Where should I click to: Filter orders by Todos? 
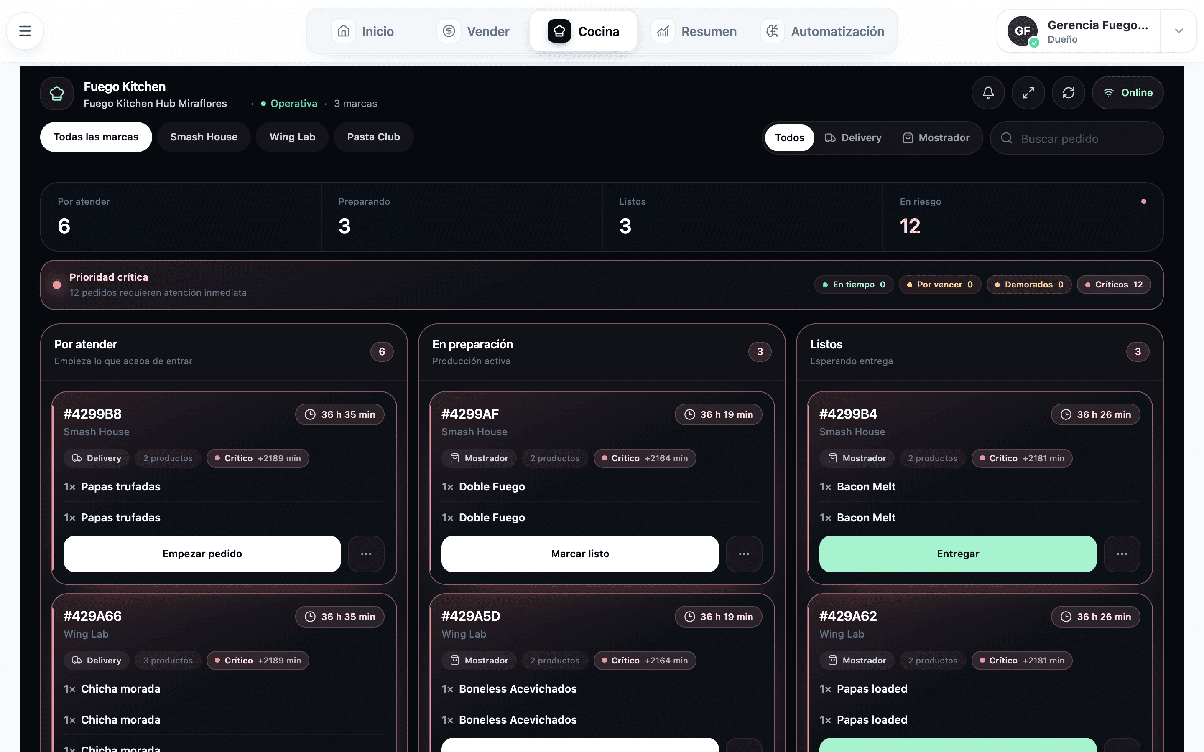(x=790, y=138)
